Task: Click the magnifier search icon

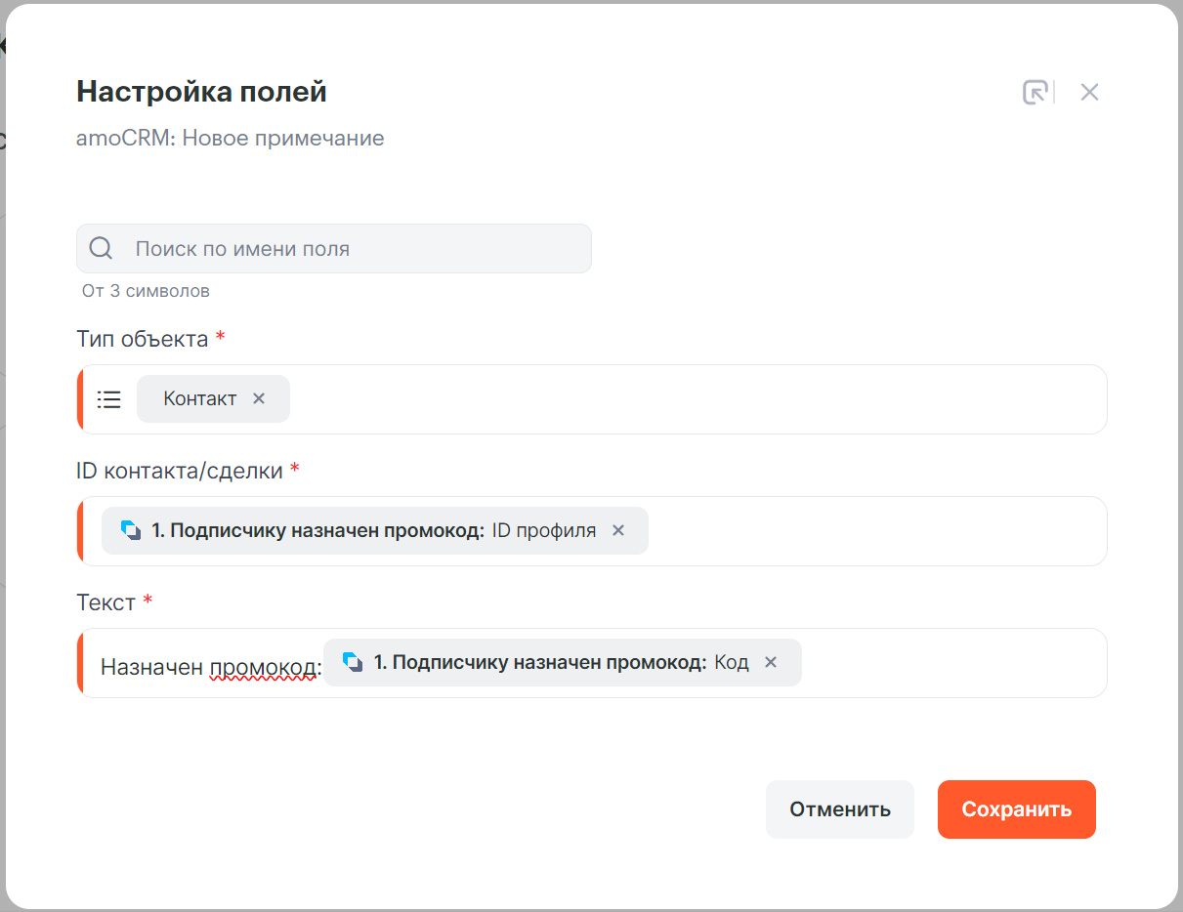Action: (101, 248)
